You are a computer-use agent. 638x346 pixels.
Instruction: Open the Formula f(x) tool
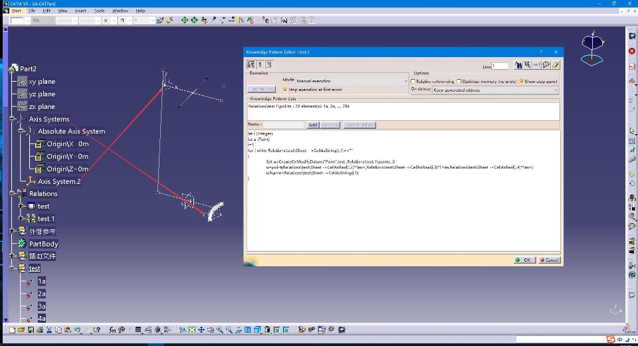pos(112,330)
